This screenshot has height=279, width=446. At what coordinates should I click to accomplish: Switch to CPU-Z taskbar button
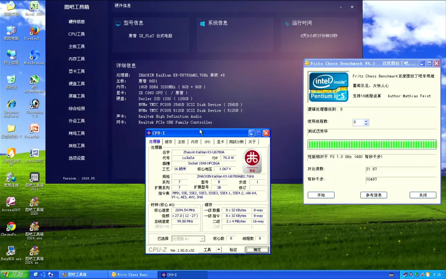182,275
